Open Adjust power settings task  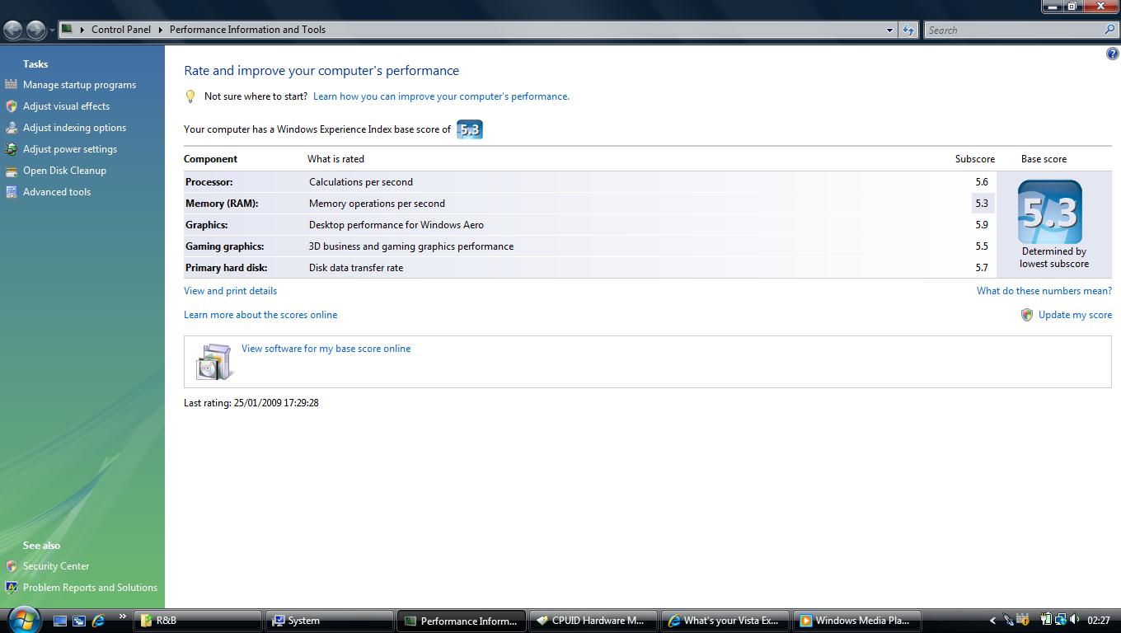point(70,149)
